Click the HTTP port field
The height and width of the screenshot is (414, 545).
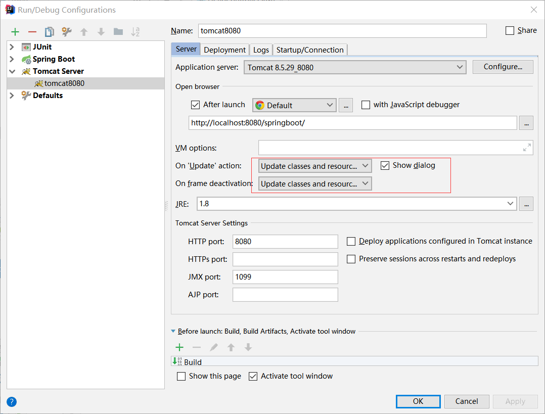[x=285, y=242]
